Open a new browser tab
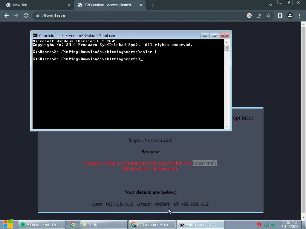The width and height of the screenshot is (306, 229). pyautogui.click(x=152, y=5)
